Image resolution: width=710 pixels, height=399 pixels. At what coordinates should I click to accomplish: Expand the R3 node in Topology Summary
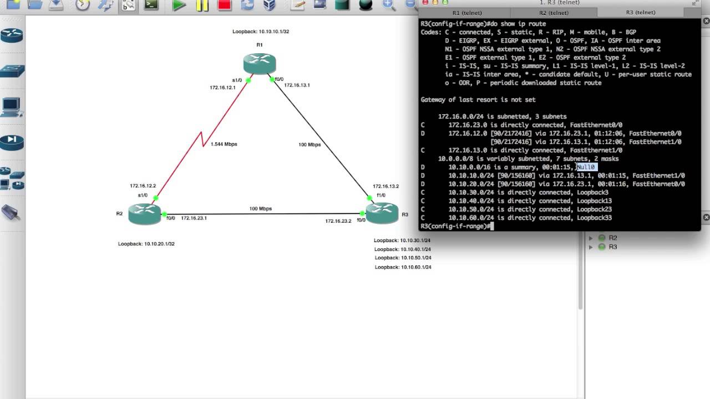pos(591,247)
